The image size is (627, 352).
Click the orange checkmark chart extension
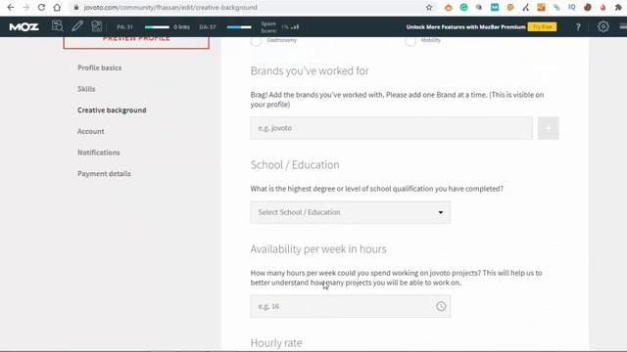[x=541, y=7]
